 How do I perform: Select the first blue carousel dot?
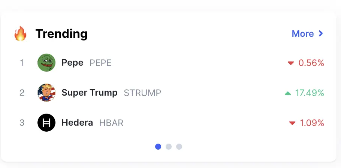click(x=158, y=147)
